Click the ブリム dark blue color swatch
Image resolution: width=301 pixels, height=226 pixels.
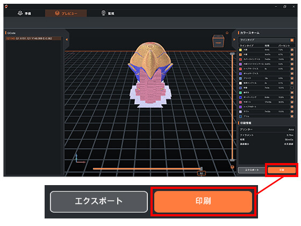click(240, 116)
